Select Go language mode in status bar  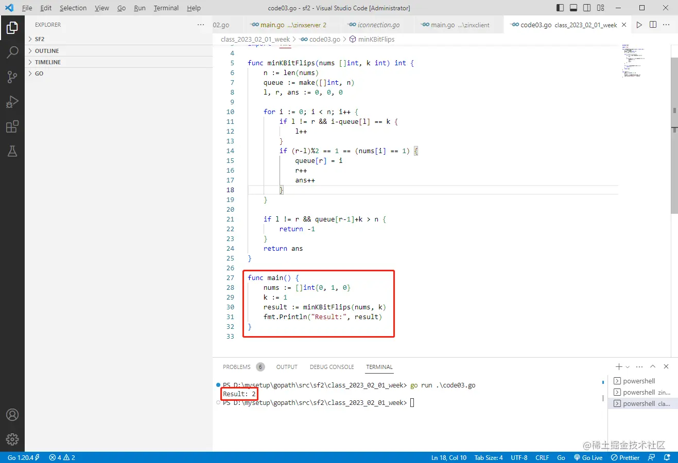pos(561,457)
